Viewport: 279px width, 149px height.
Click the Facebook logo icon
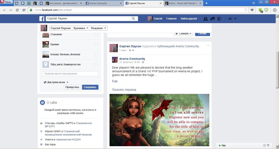tap(42, 19)
